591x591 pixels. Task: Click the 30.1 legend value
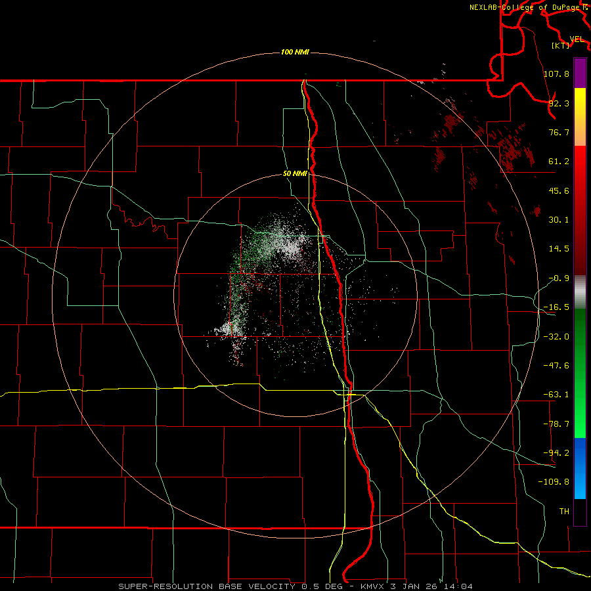(x=559, y=220)
